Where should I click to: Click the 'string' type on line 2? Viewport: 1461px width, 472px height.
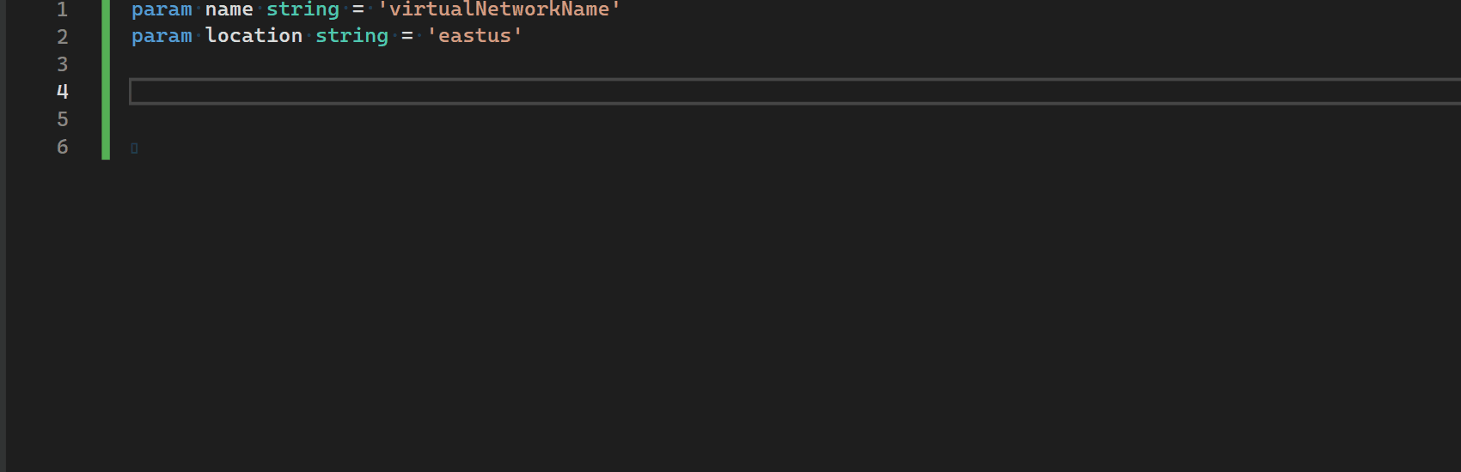351,36
